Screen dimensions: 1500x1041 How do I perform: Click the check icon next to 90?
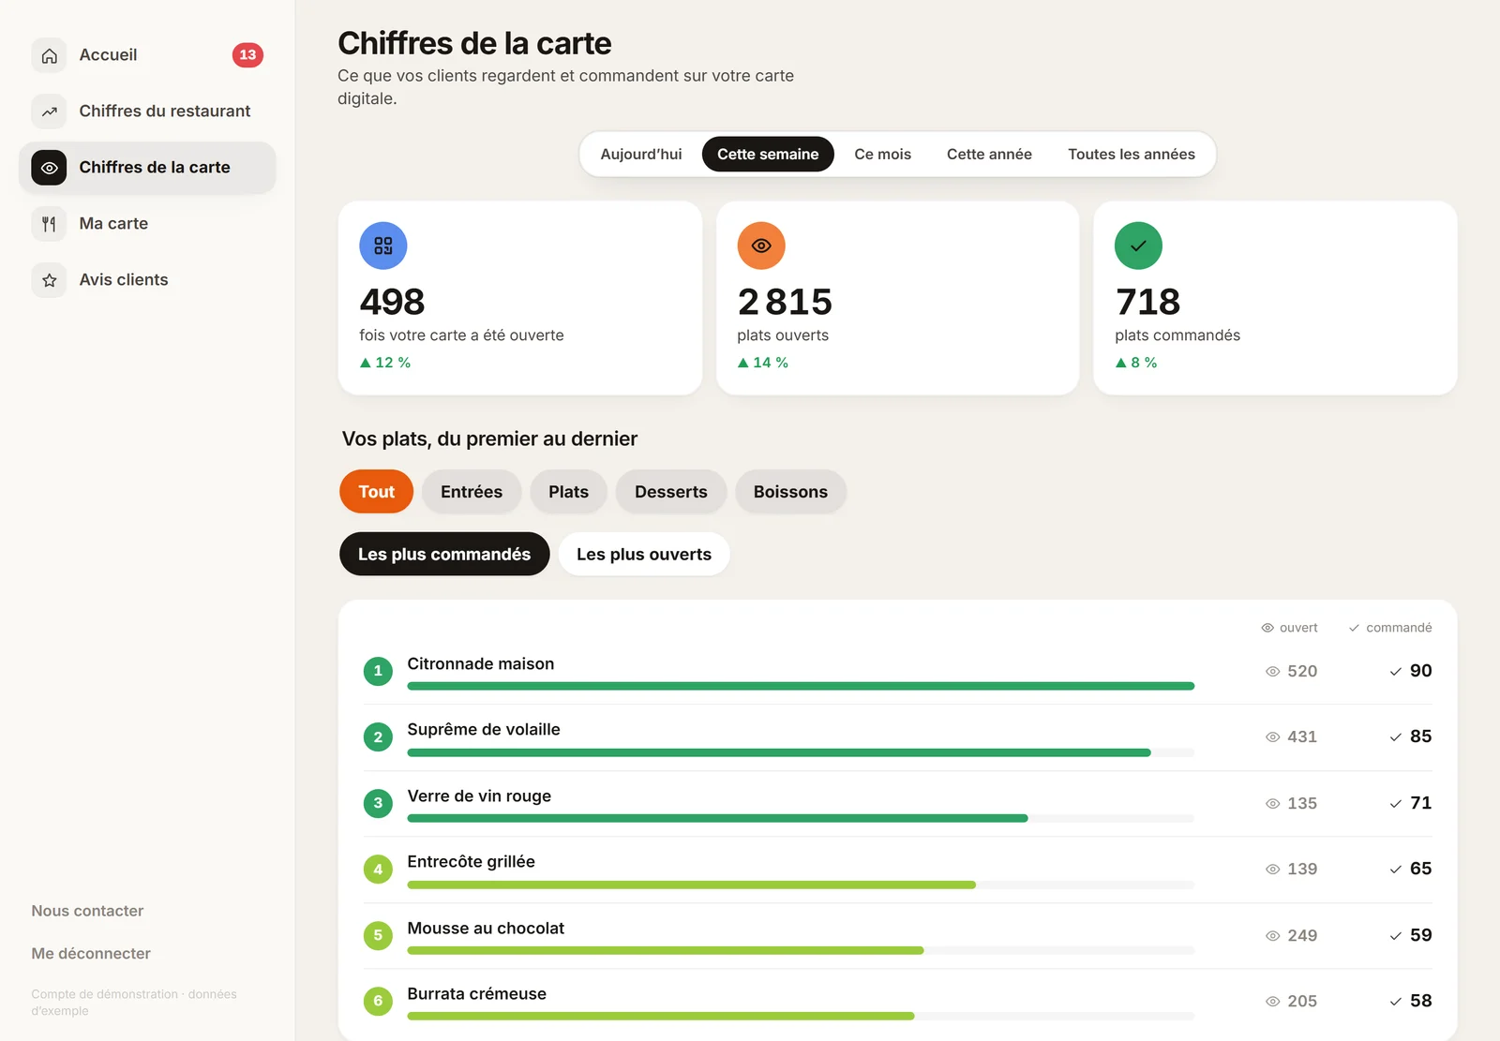(1396, 672)
